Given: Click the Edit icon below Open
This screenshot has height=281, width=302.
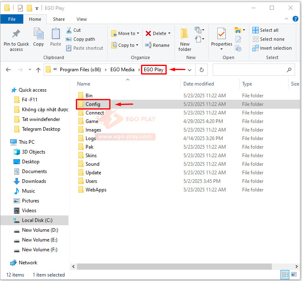Looking at the screenshot, I should (x=238, y=39).
